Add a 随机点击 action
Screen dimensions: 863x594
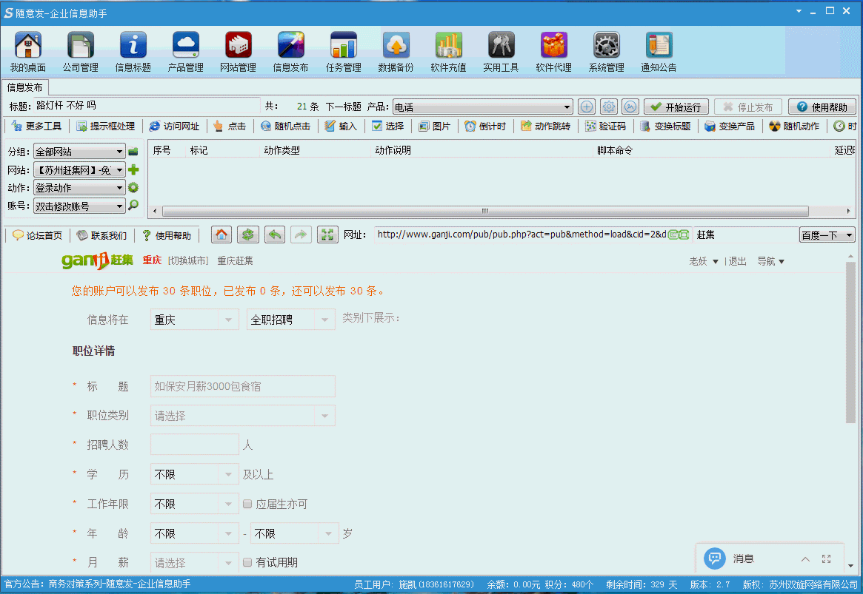click(286, 126)
